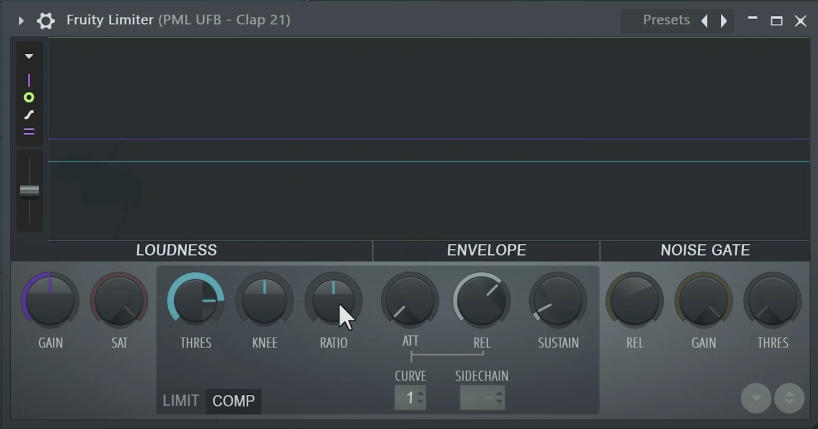Toggle the green circle analysis display

tap(29, 97)
